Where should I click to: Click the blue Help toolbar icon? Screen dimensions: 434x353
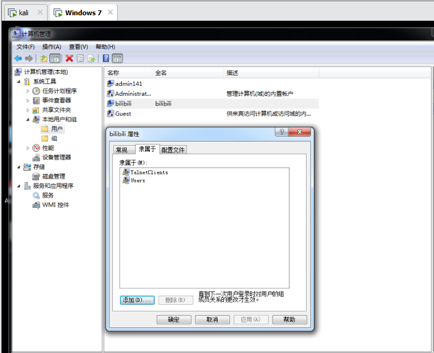click(106, 59)
